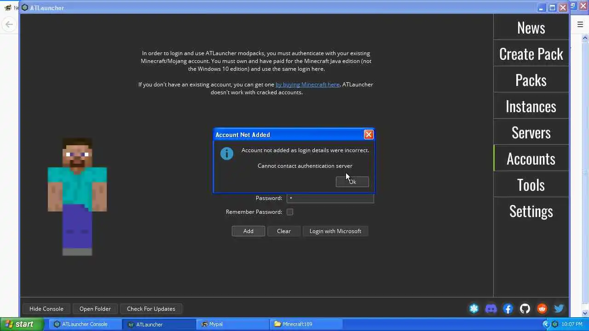This screenshot has width=589, height=331.
Task: Open the Twitter bird icon link
Action: [x=559, y=309]
